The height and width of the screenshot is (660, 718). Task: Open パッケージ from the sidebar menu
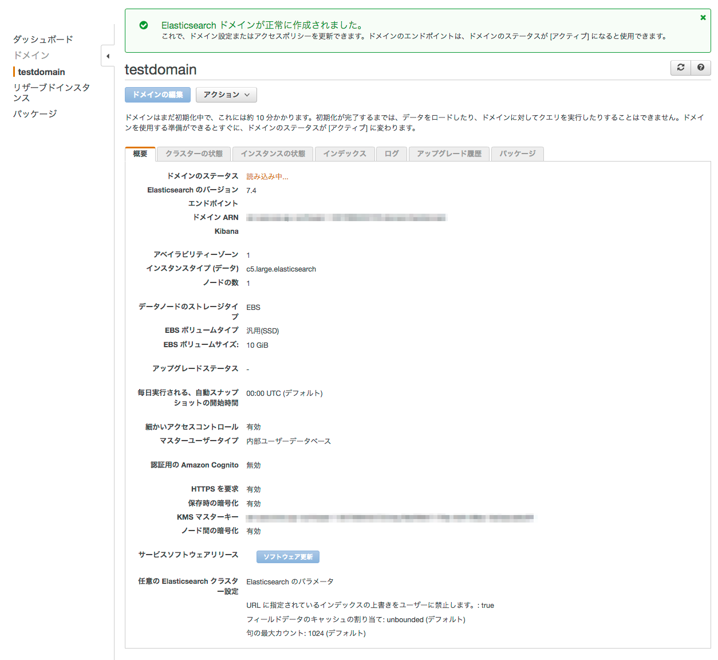(x=35, y=113)
